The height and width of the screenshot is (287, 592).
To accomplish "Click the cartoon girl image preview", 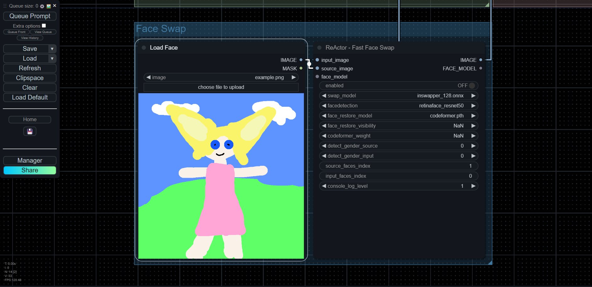I will coord(221,176).
